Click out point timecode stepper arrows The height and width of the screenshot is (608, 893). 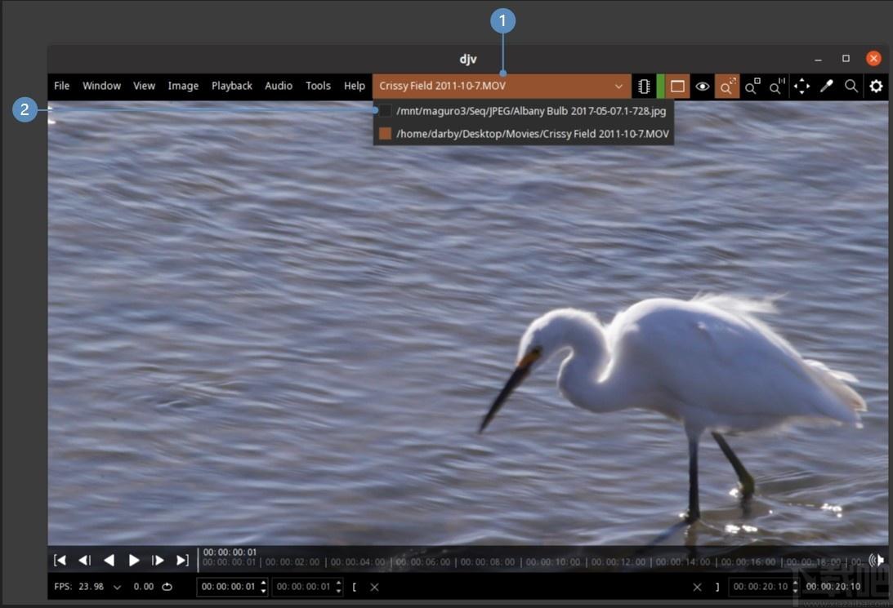tap(796, 587)
